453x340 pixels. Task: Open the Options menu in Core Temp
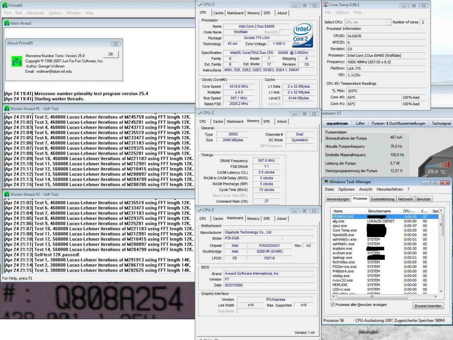tap(342, 12)
